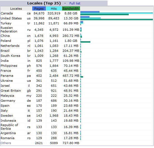Open the Full list link
This screenshot has width=154, height=148.
(75, 3)
